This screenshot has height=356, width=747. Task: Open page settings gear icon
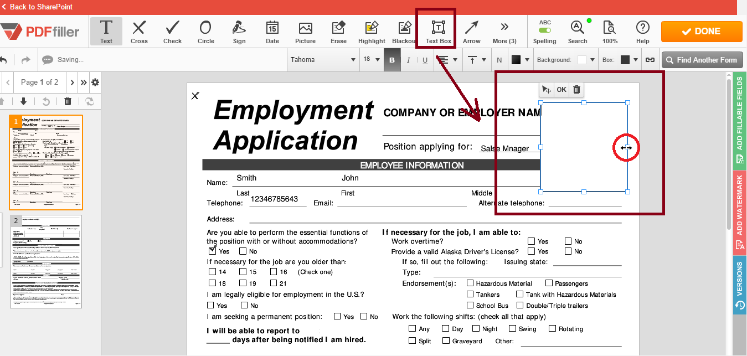[95, 82]
